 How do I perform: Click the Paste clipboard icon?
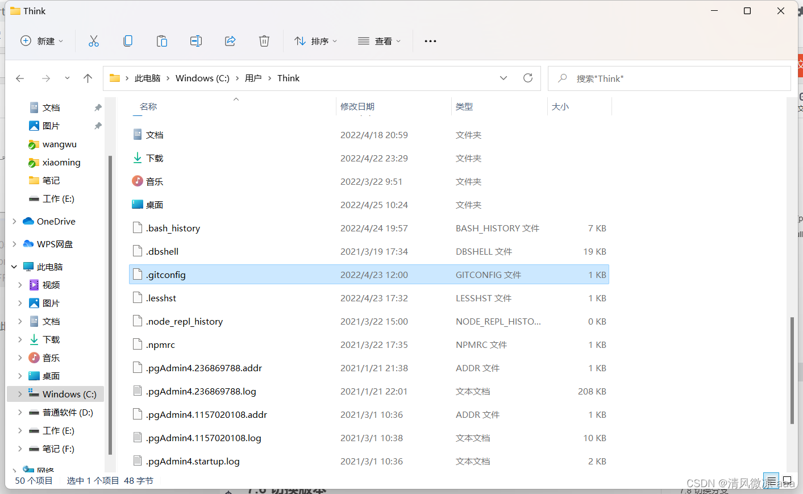[162, 41]
